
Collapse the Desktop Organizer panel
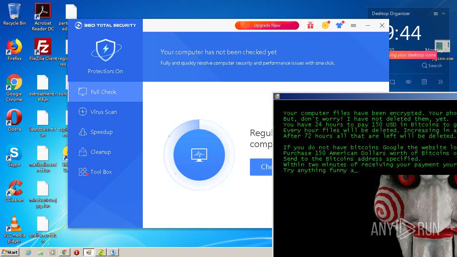pos(443,14)
